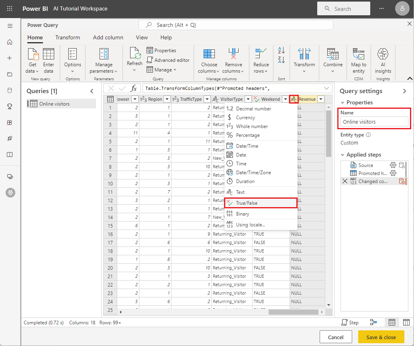Viewport: 414px width, 346px height.
Task: Click the Weekend column data type icon
Action: point(256,99)
